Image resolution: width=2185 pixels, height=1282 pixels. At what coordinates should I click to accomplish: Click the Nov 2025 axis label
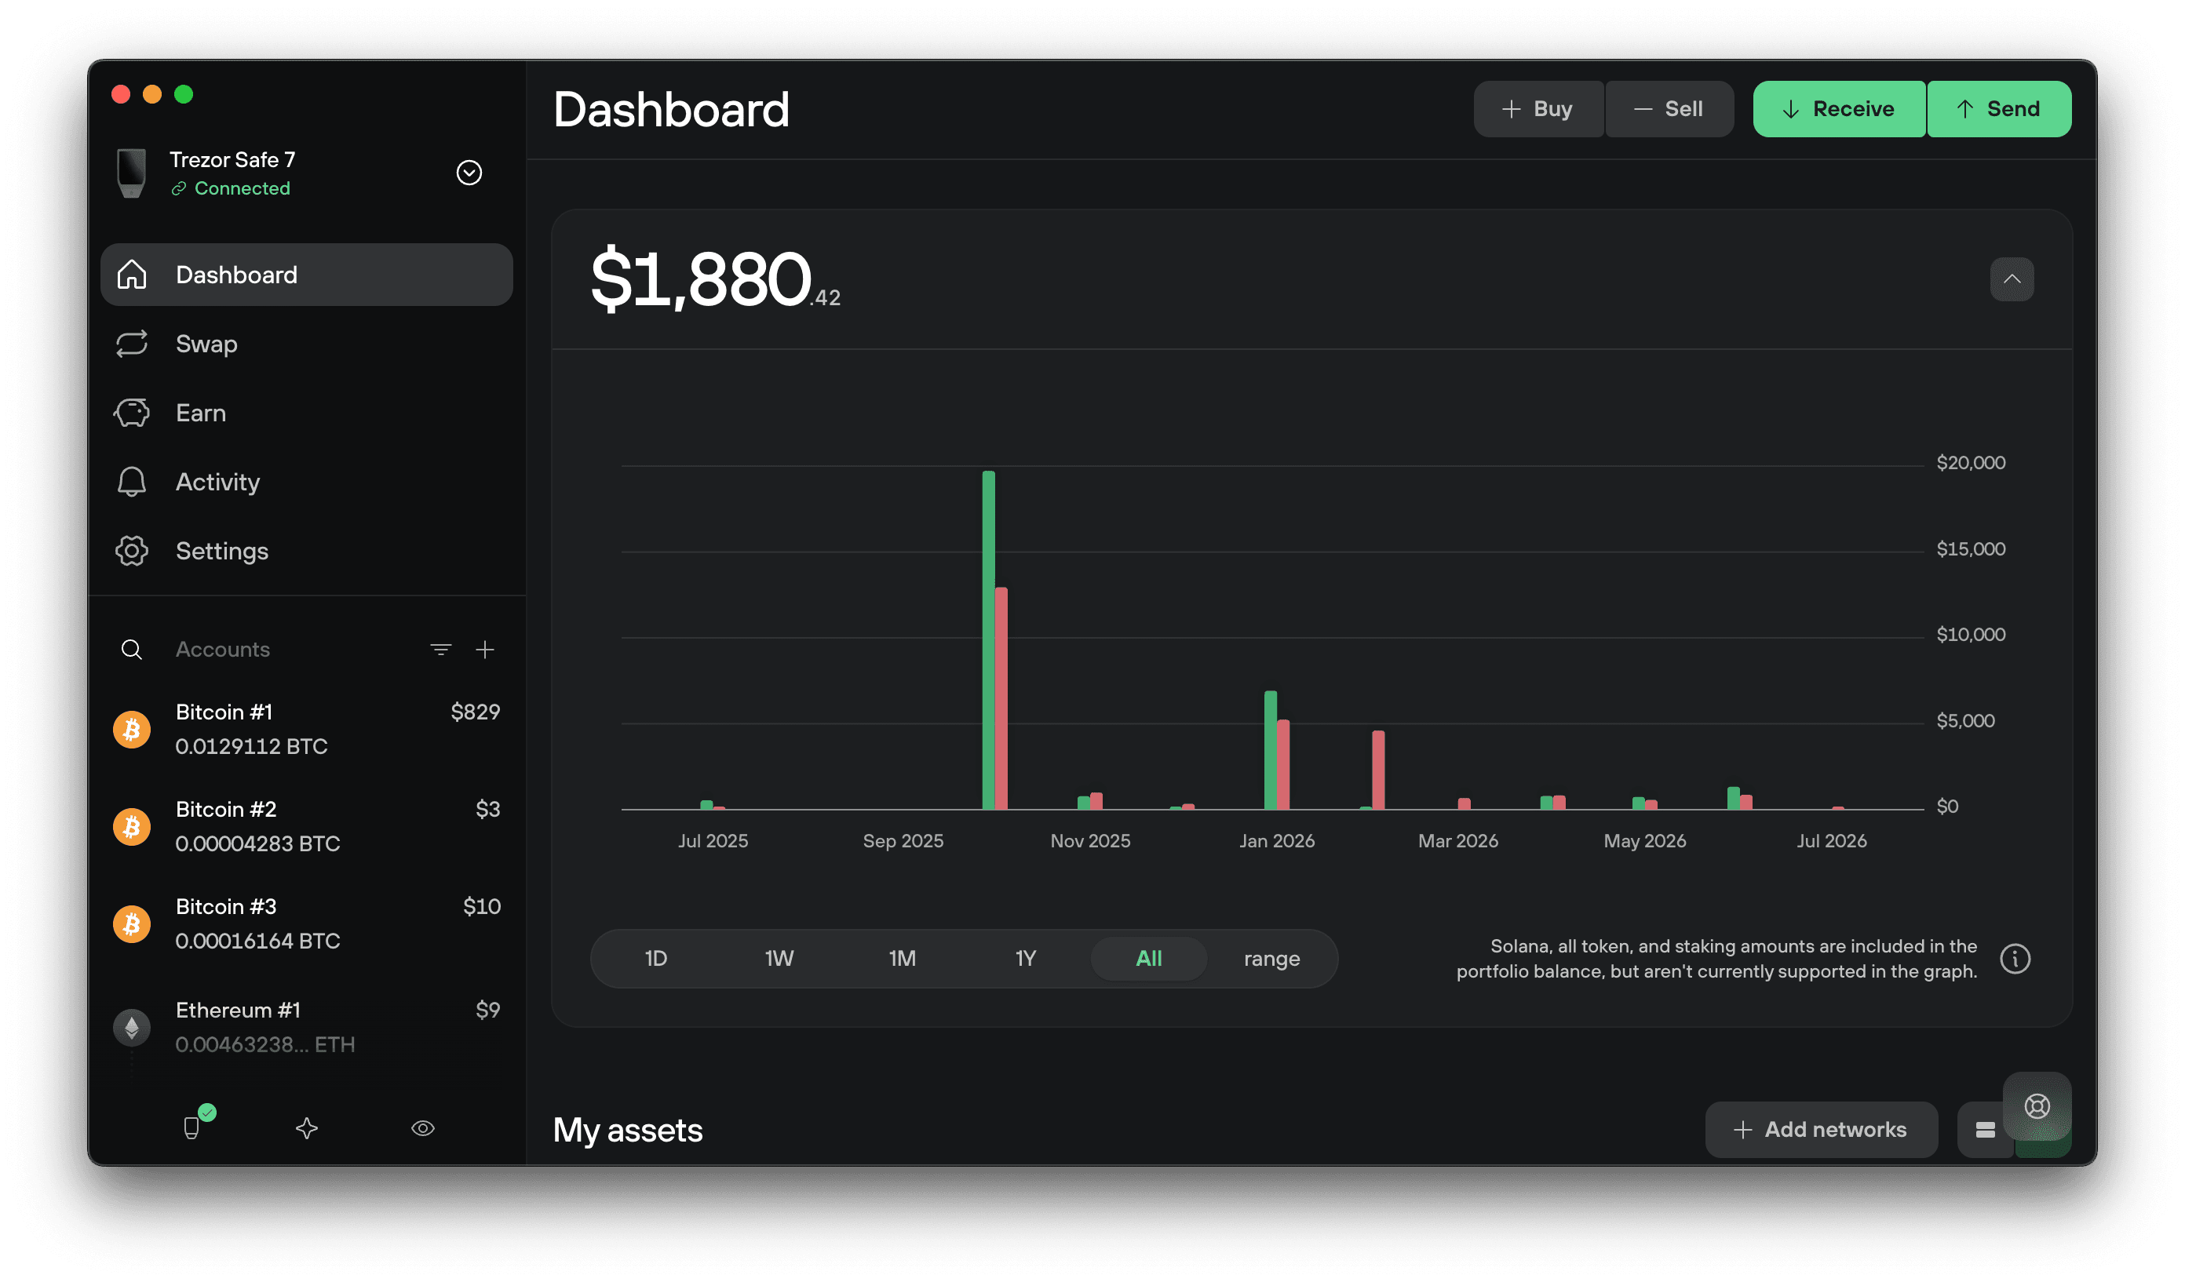tap(1090, 841)
